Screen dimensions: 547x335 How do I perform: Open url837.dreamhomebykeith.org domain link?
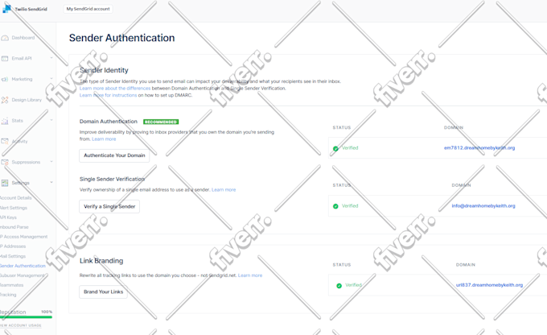pyautogui.click(x=489, y=285)
